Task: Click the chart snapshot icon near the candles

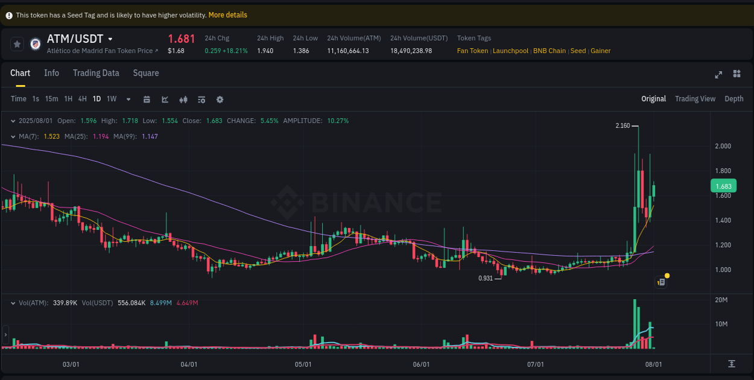Action: (x=661, y=282)
